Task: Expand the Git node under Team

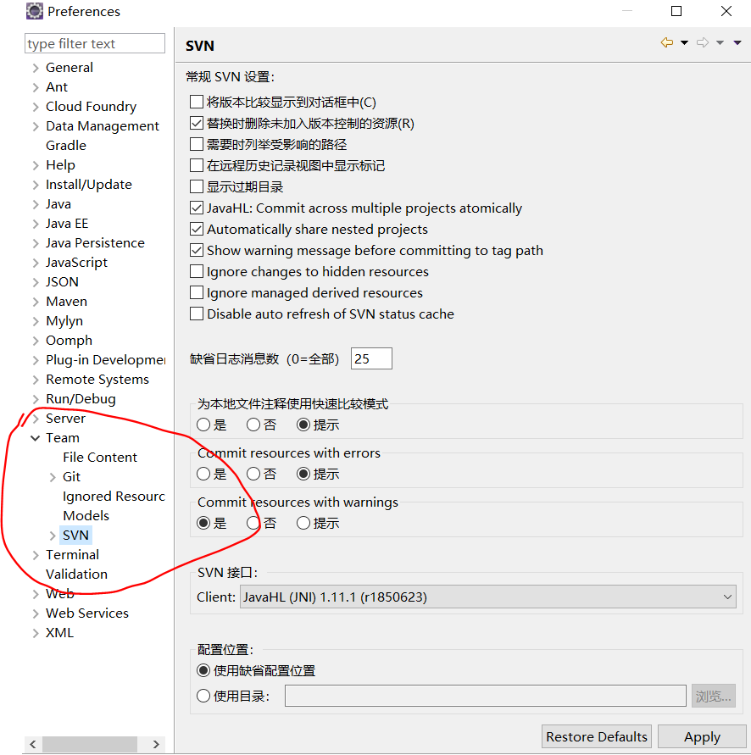Action: click(x=53, y=477)
